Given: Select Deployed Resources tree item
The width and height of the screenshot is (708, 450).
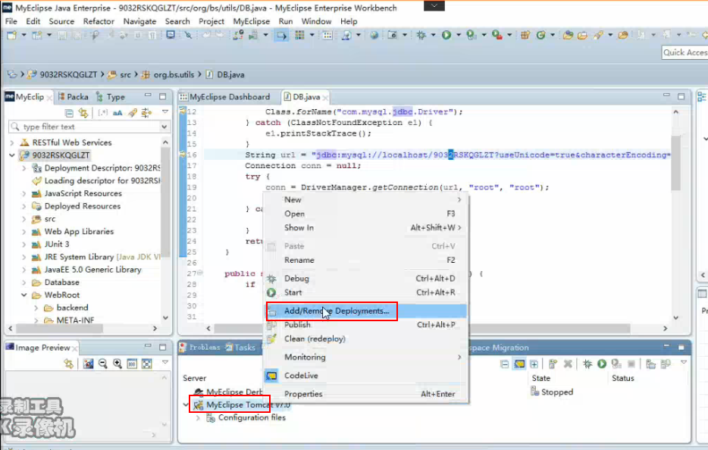Looking at the screenshot, I should (x=82, y=206).
